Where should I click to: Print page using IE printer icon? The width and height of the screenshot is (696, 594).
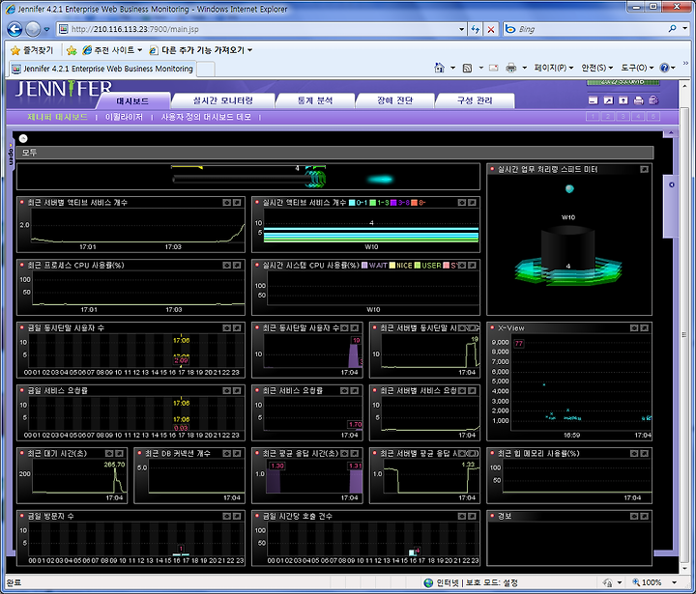click(511, 68)
